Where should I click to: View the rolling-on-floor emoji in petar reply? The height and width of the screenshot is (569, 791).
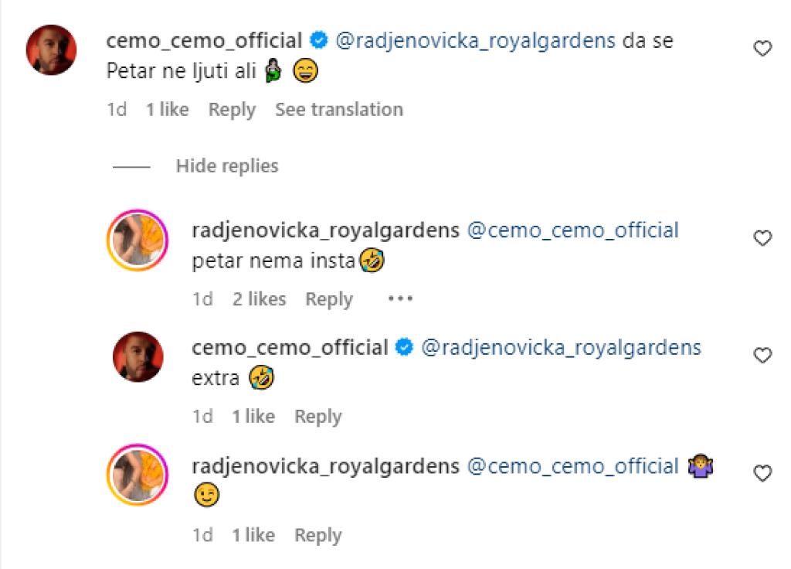click(372, 261)
